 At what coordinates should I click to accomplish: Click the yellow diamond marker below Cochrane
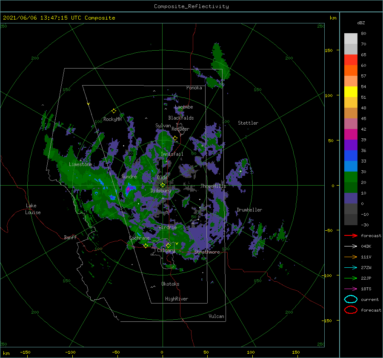point(146,246)
